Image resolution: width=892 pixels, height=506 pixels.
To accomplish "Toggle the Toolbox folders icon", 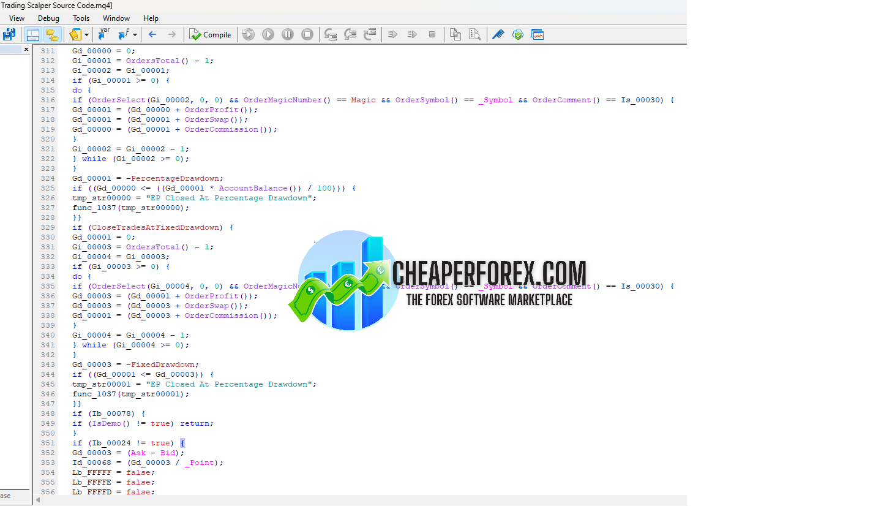I will click(x=52, y=35).
